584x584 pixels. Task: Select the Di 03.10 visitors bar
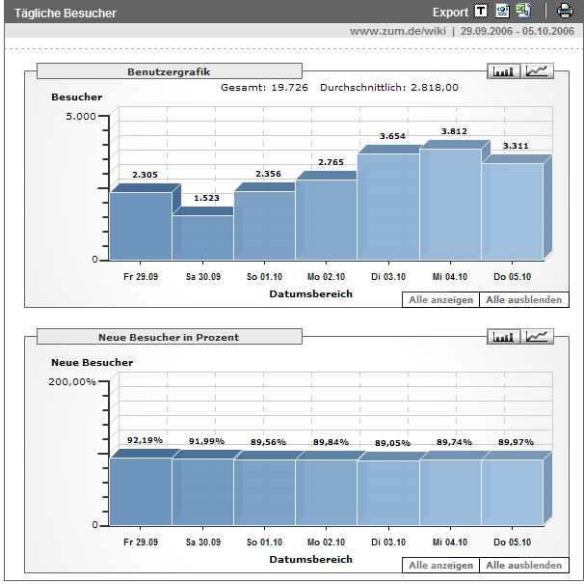388,207
